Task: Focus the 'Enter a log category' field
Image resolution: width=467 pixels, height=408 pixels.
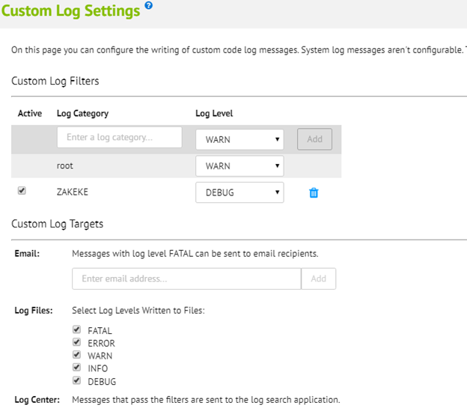Action: coord(120,137)
